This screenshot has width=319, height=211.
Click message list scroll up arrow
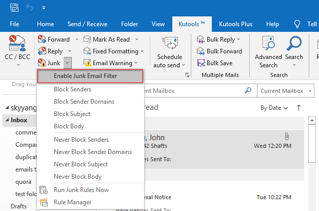pyautogui.click(x=312, y=120)
